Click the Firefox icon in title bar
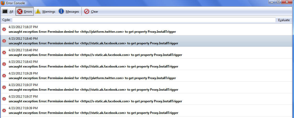294x118 pixels. pyautogui.click(x=3, y=3)
